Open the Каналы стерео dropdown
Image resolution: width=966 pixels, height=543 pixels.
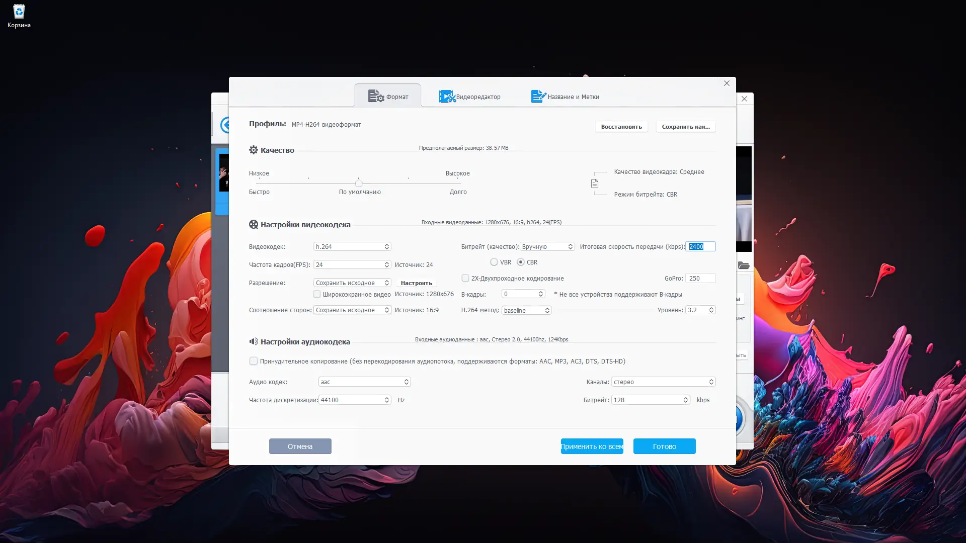point(663,382)
